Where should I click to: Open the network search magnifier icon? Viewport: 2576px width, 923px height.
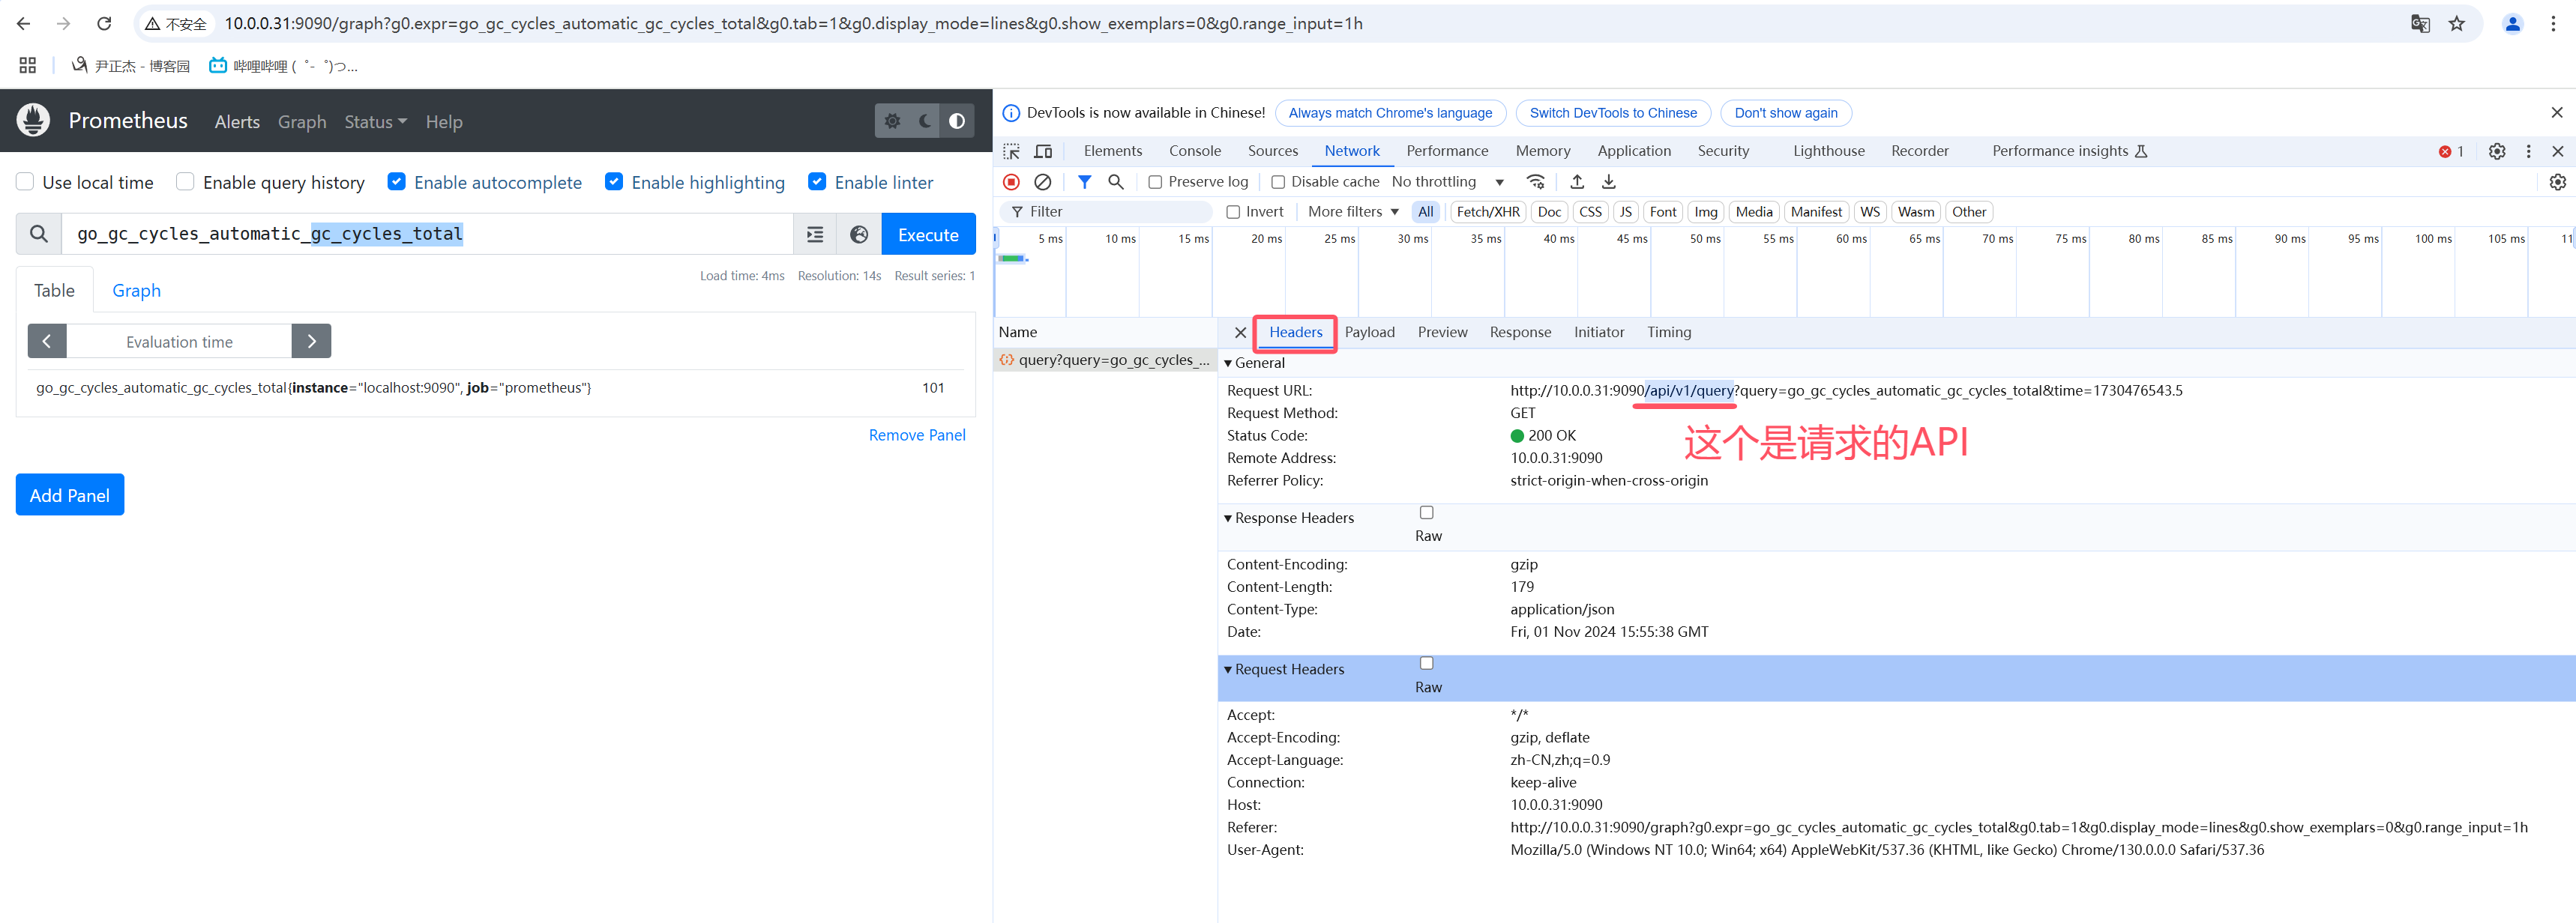click(1115, 182)
